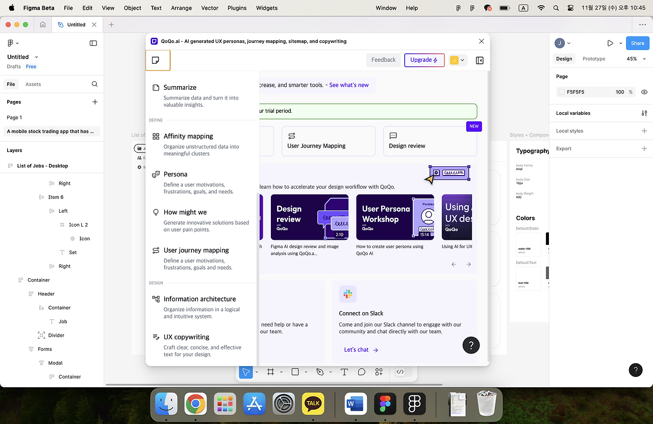The width and height of the screenshot is (653, 424).
Task: Open the comment tool in toolbar
Action: click(x=362, y=372)
